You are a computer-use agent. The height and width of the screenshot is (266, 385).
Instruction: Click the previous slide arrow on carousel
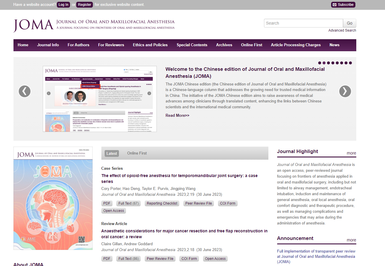[25, 91]
